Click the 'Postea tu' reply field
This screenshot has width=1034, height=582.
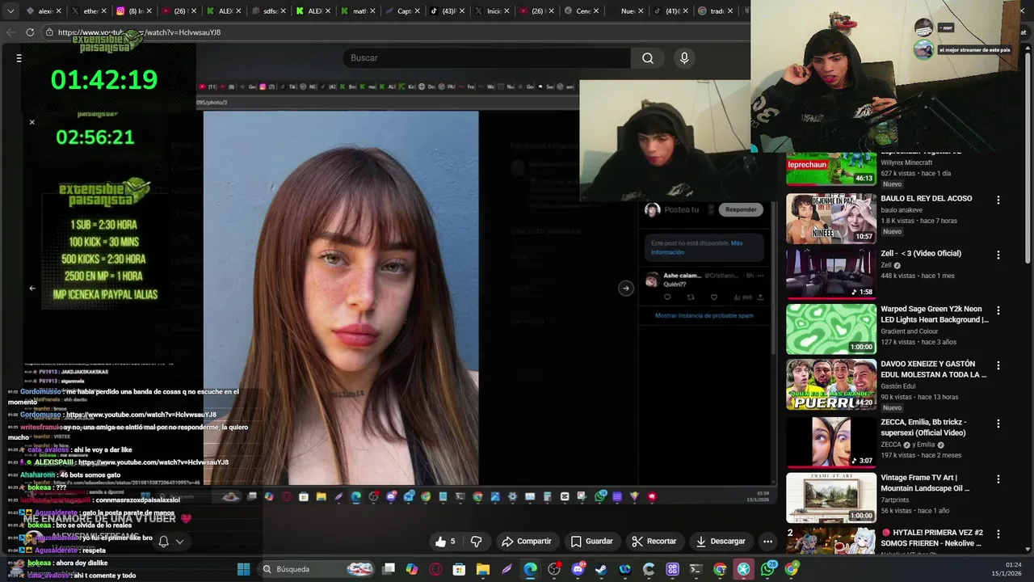pos(683,209)
